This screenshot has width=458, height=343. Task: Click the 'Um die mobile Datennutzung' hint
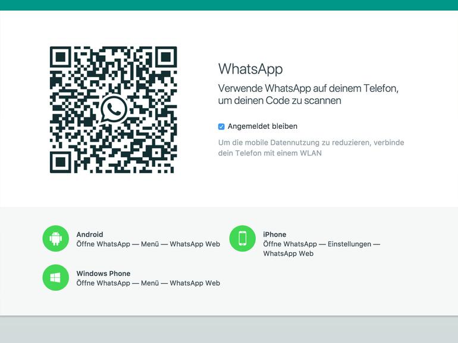(x=311, y=148)
